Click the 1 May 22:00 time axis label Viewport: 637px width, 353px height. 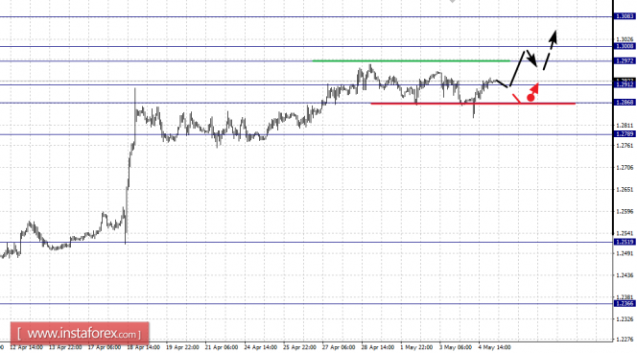(x=416, y=347)
